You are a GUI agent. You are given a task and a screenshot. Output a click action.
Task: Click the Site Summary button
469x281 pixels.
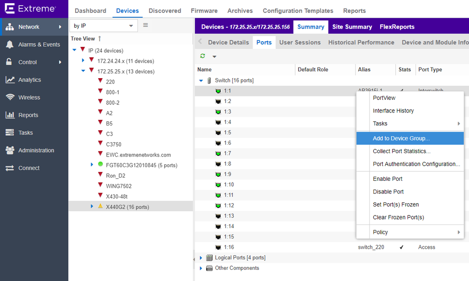[352, 27]
